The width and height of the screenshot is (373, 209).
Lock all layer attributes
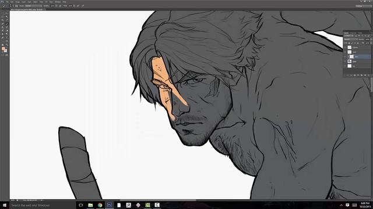358,43
